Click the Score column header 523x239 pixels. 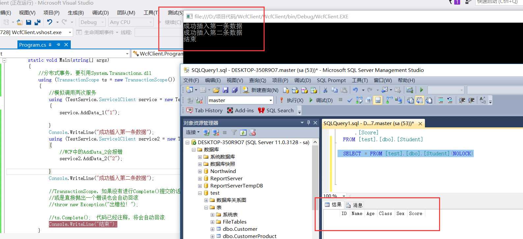pos(415,213)
